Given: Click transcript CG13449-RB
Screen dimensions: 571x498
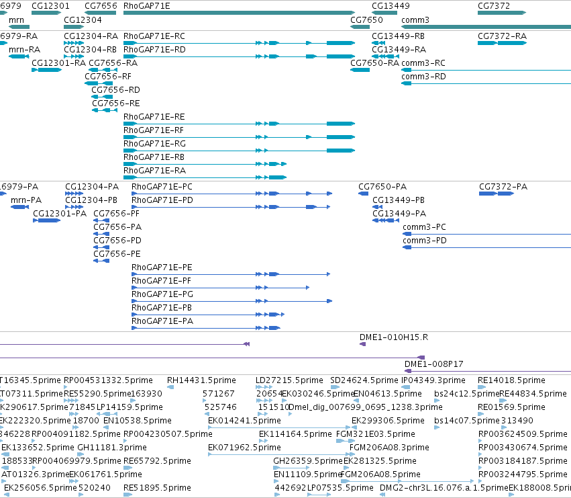Looking at the screenshot, I should click(378, 43).
